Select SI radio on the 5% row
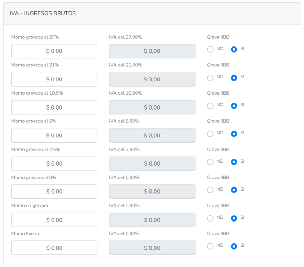 tap(234, 134)
